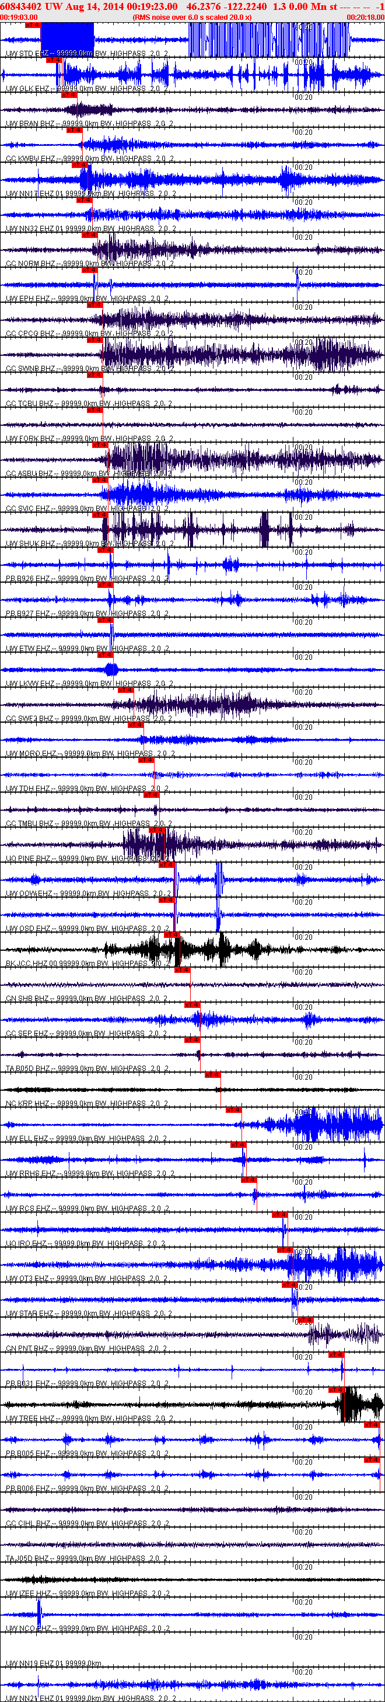Select the UW ETW EHZ station label

[87, 649]
